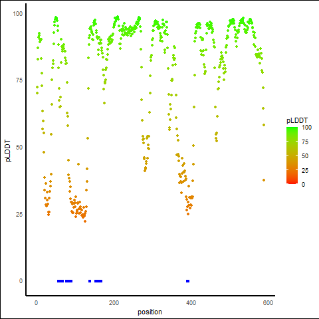Click the y-axis tick label 50

coord(19,148)
